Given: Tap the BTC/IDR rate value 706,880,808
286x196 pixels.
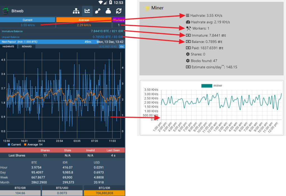Looking at the screenshot, I should tap(104, 193).
